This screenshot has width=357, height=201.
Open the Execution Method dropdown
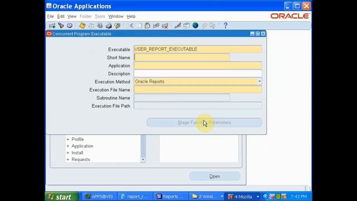click(x=259, y=82)
